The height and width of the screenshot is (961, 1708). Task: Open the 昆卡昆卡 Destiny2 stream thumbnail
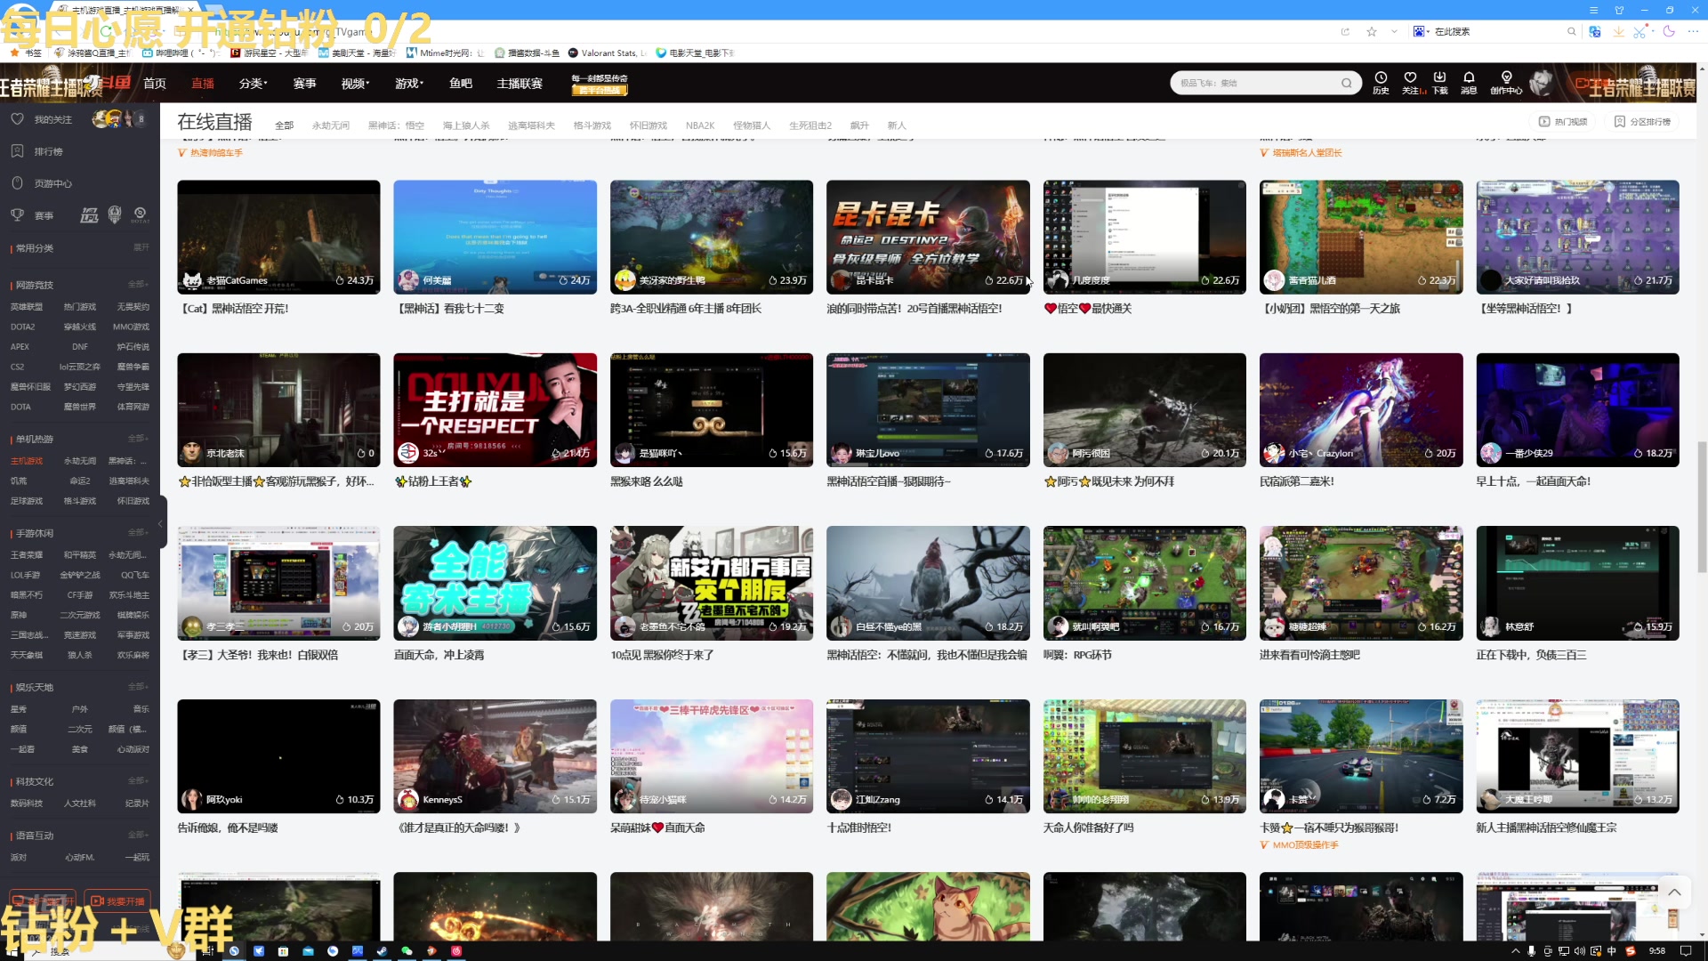click(x=928, y=237)
